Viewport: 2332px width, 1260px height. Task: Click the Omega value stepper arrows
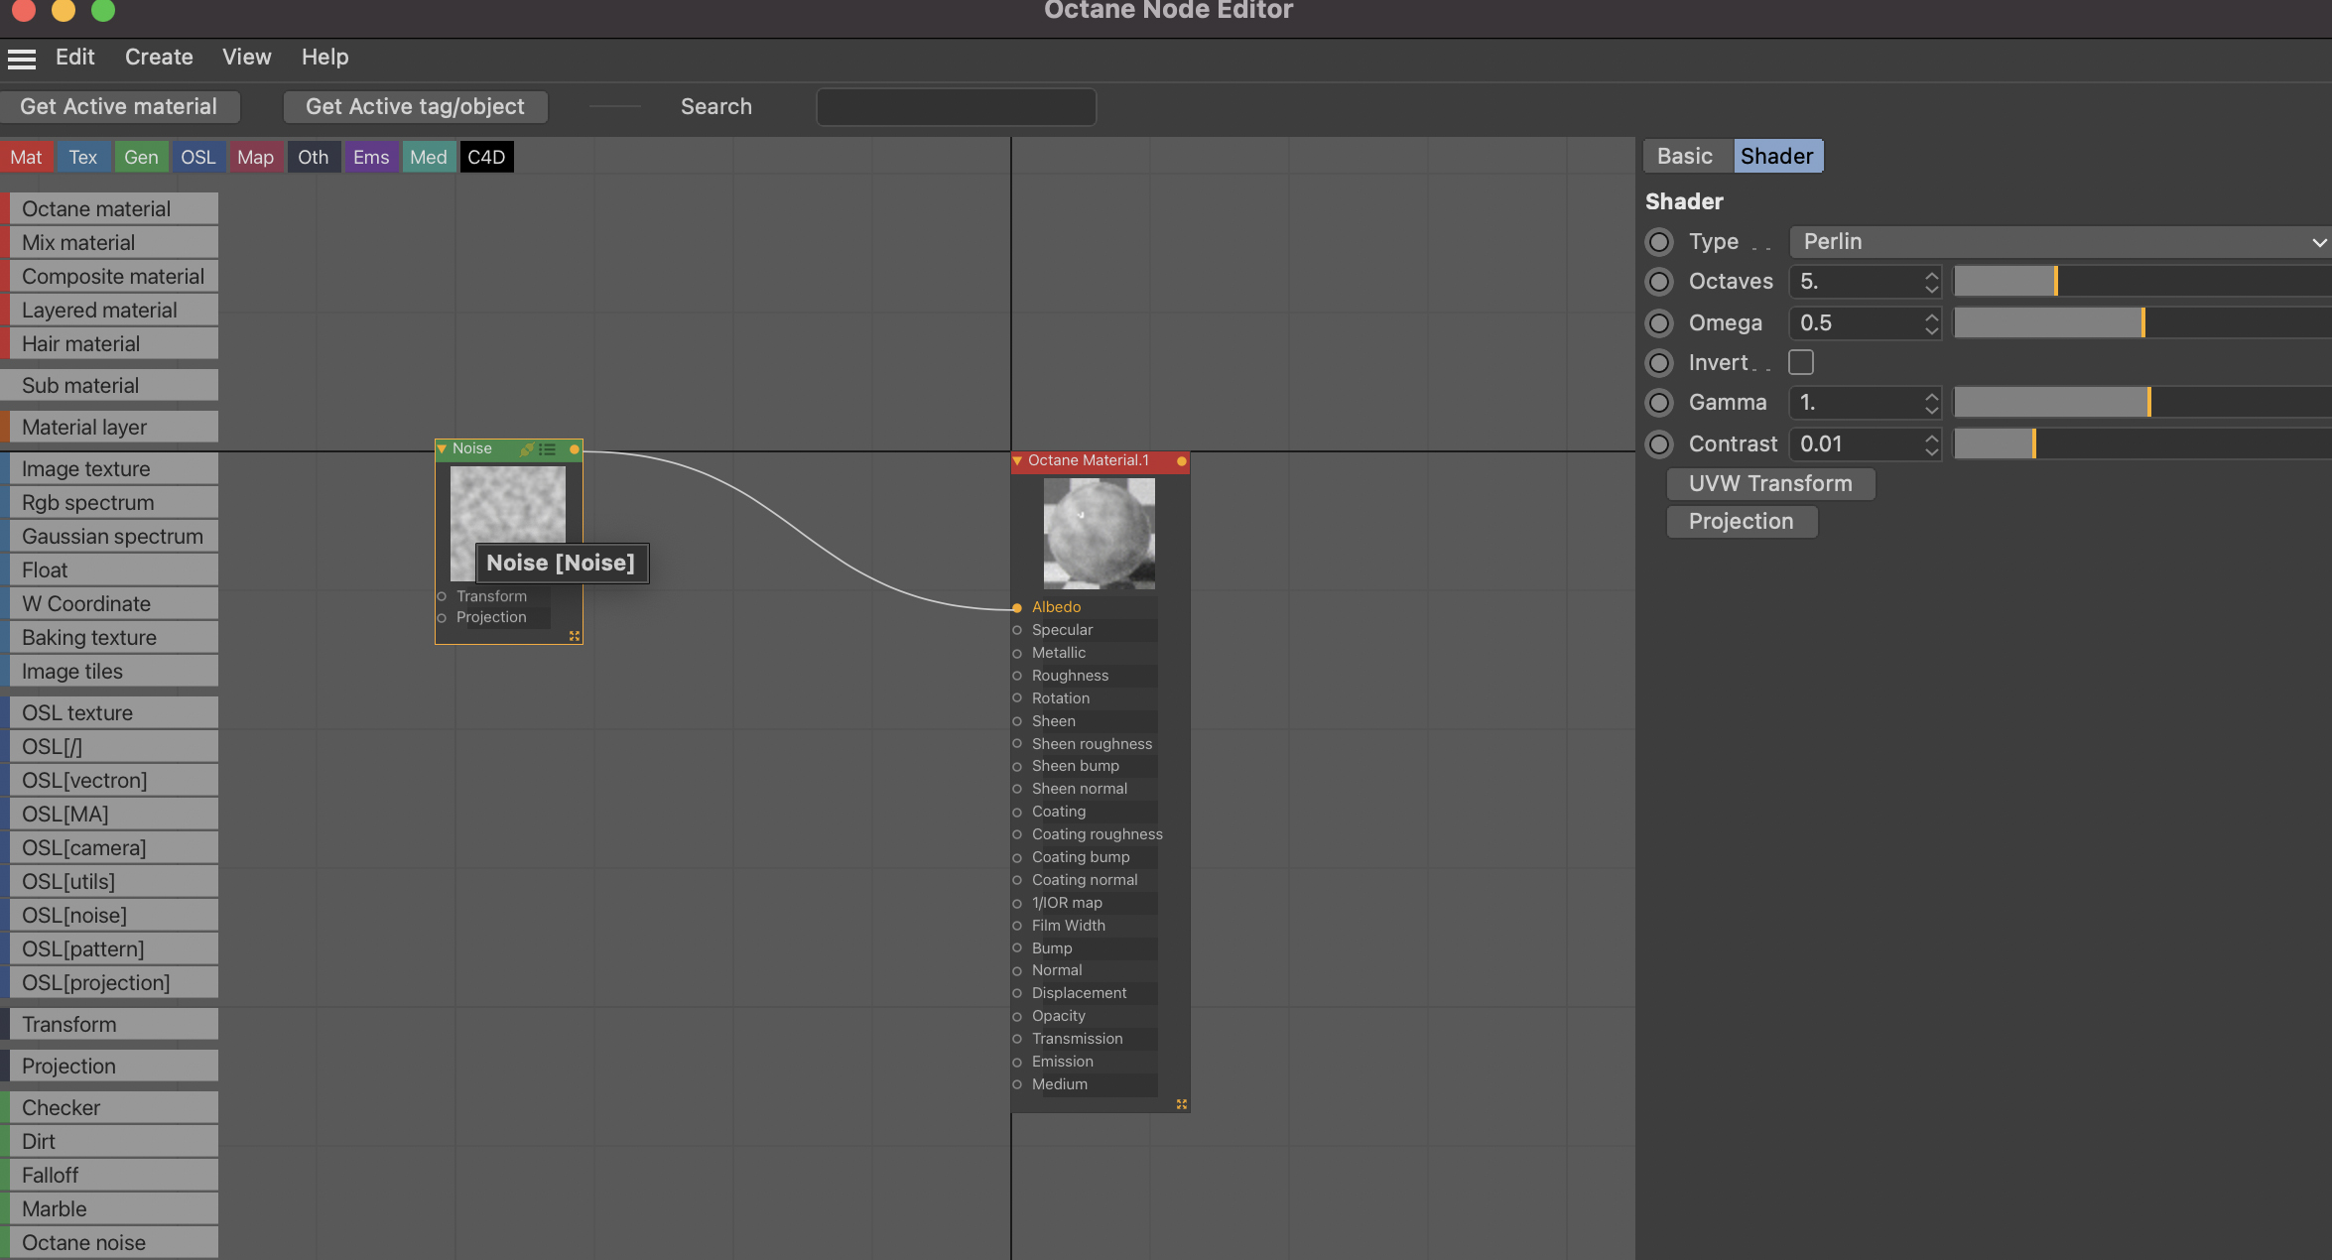click(1931, 323)
